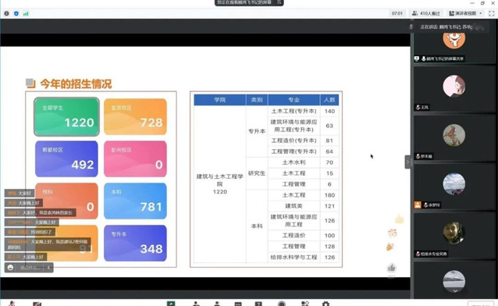
Task: Click the chat message input field
Action: tap(30, 268)
